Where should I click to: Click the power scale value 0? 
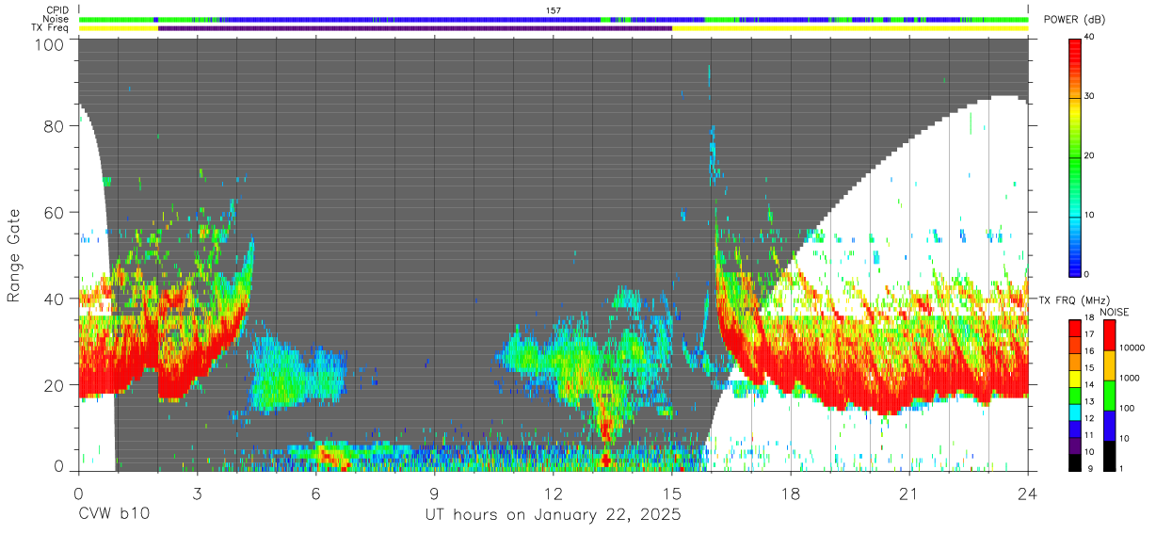click(x=1088, y=274)
